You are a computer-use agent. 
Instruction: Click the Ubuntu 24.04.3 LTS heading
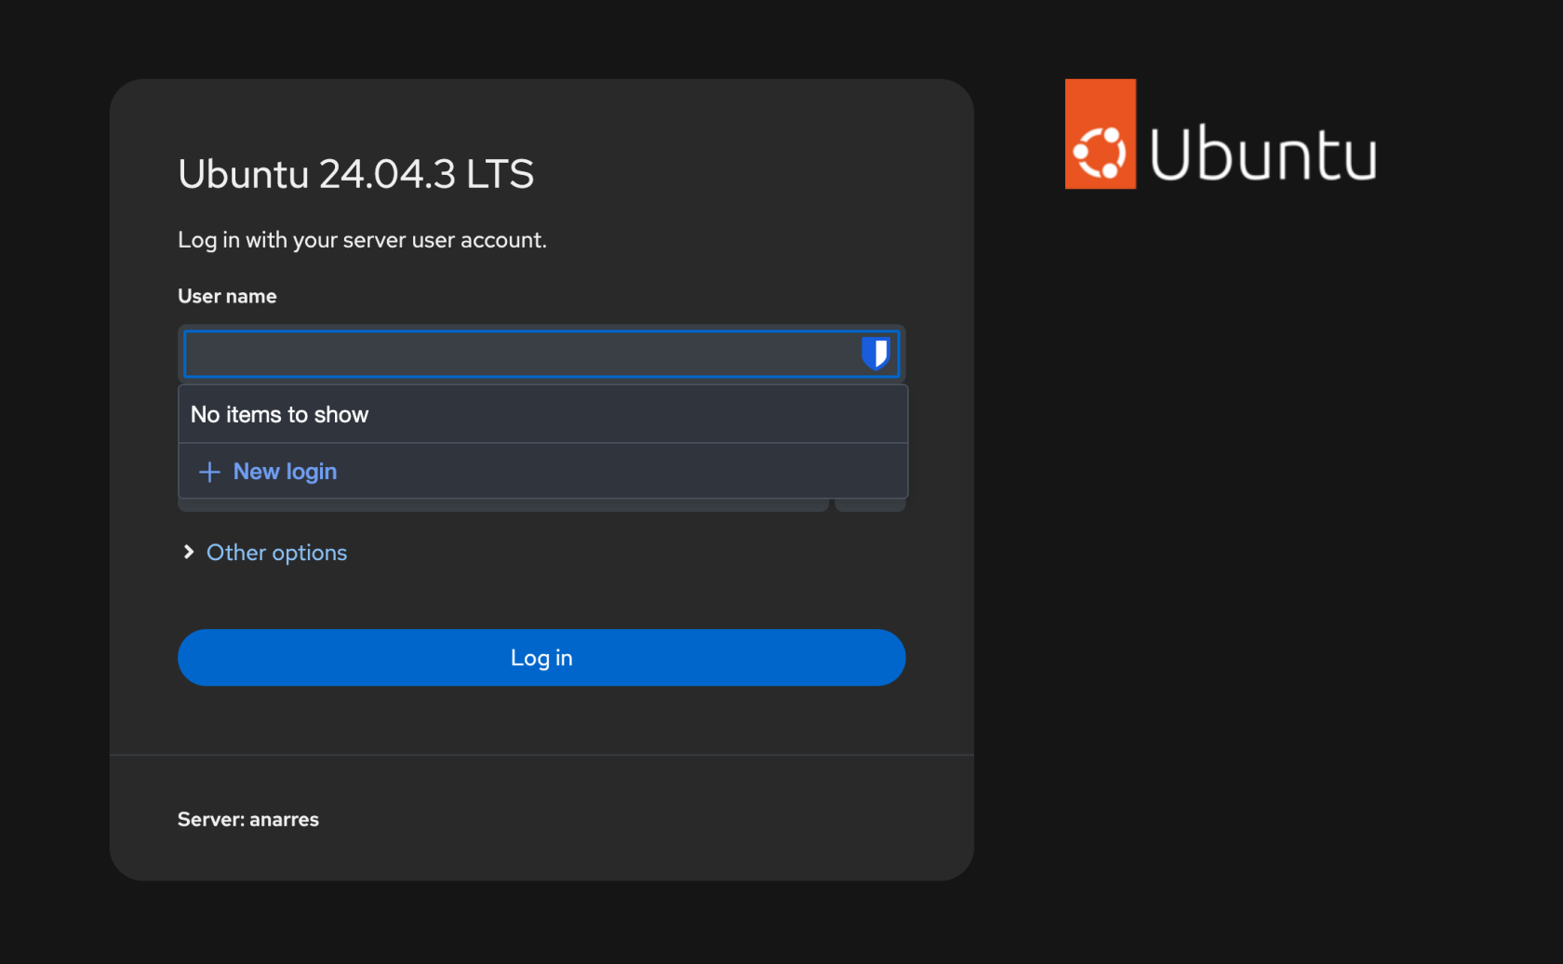click(x=356, y=174)
